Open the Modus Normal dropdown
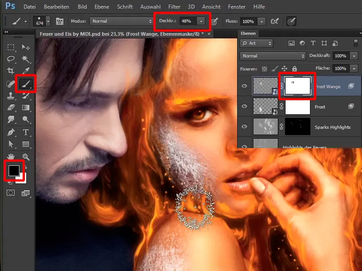The height and width of the screenshot is (271, 362). 121,21
